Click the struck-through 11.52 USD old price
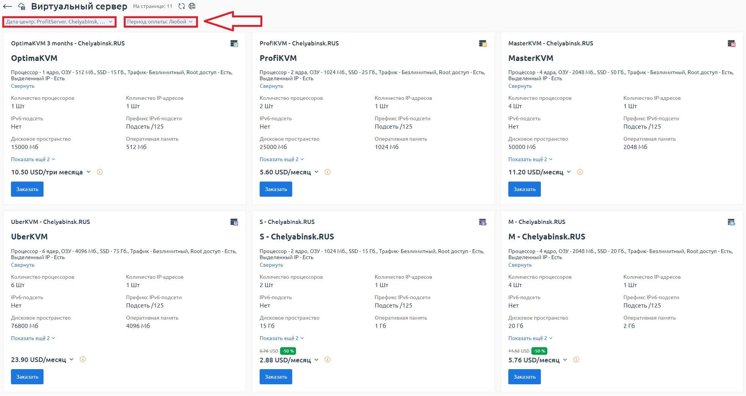 click(519, 351)
